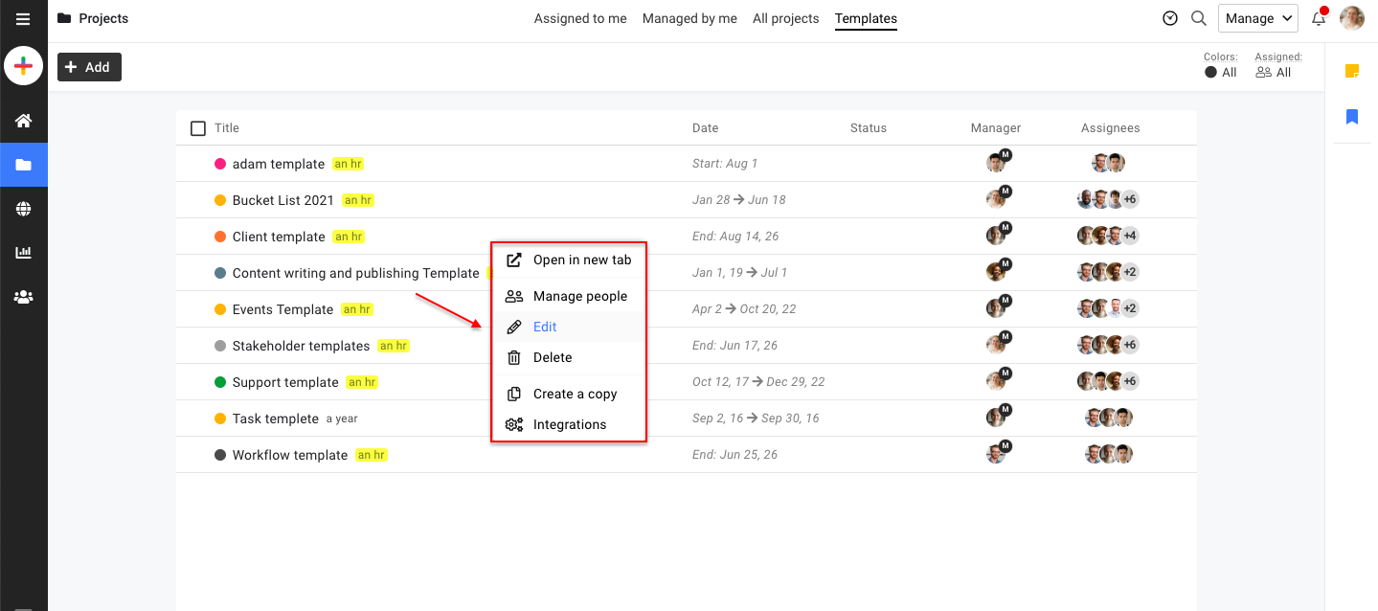Screen dimensions: 1378x611
Task: Click orange color dot of Client template
Action: point(220,237)
